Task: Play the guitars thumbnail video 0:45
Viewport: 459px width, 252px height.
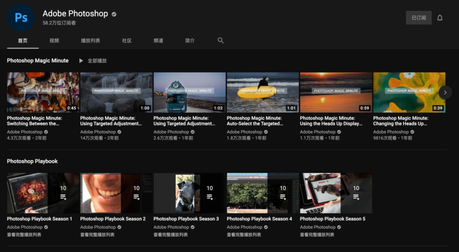Action: 43,92
